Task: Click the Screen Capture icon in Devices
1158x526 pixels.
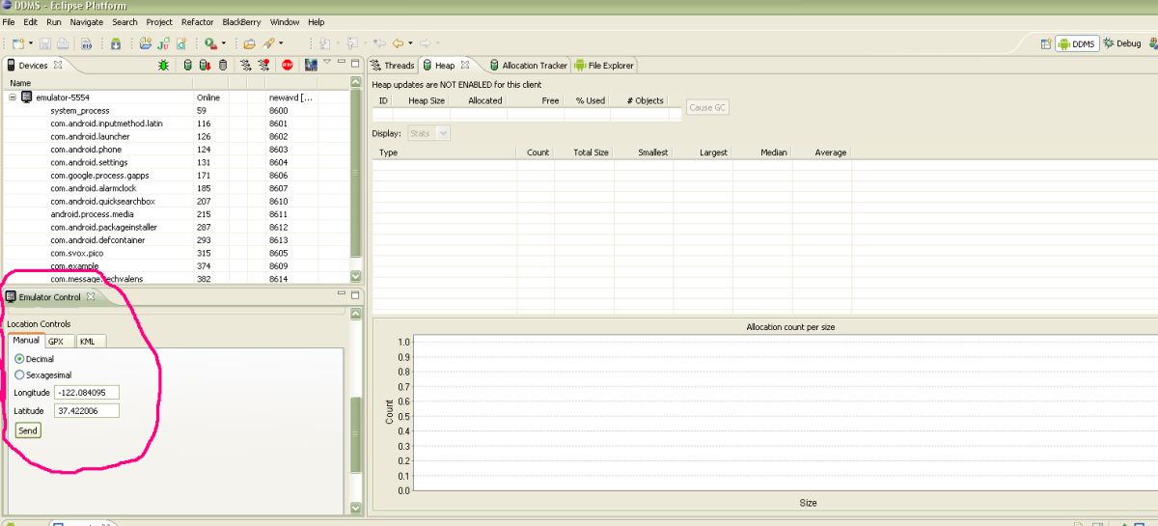Action: click(x=311, y=65)
